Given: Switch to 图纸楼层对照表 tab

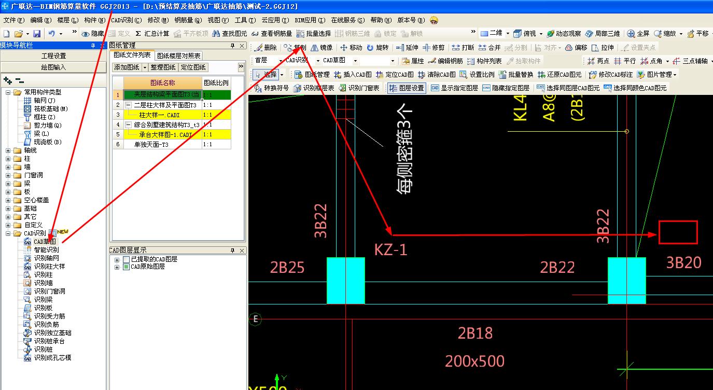Looking at the screenshot, I should (178, 55).
